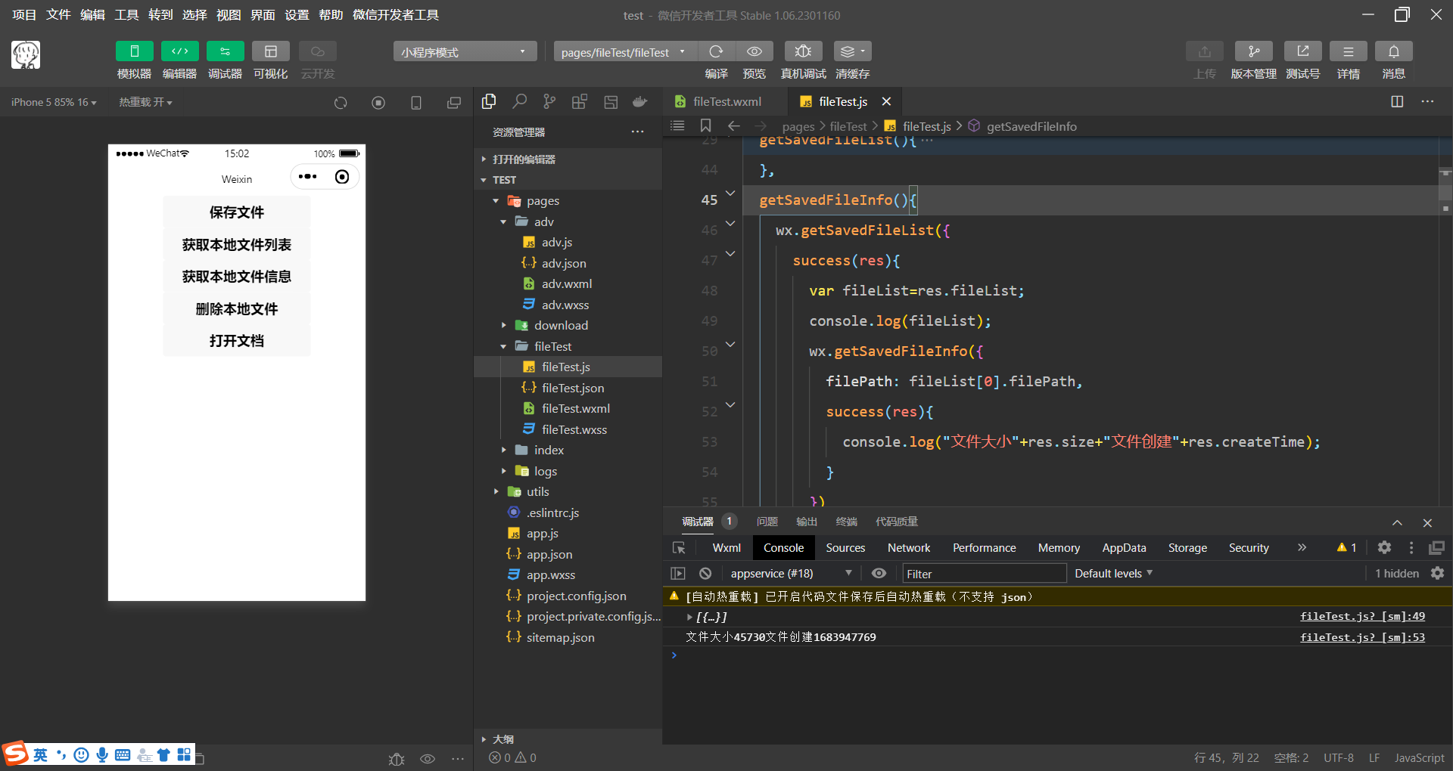This screenshot has height=771, width=1453.
Task: Open the docker whale icon in sidebar
Action: pos(640,101)
